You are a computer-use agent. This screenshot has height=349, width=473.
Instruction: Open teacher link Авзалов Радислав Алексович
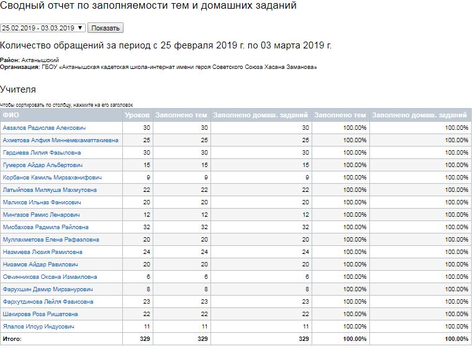pyautogui.click(x=44, y=128)
